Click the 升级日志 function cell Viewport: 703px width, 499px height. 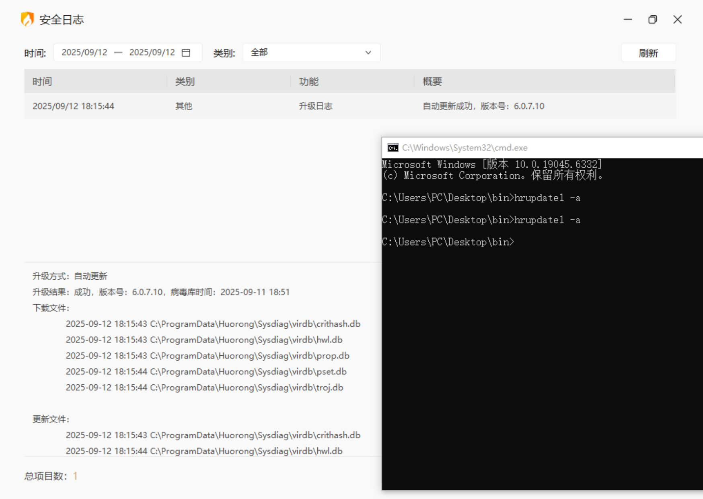click(x=316, y=106)
